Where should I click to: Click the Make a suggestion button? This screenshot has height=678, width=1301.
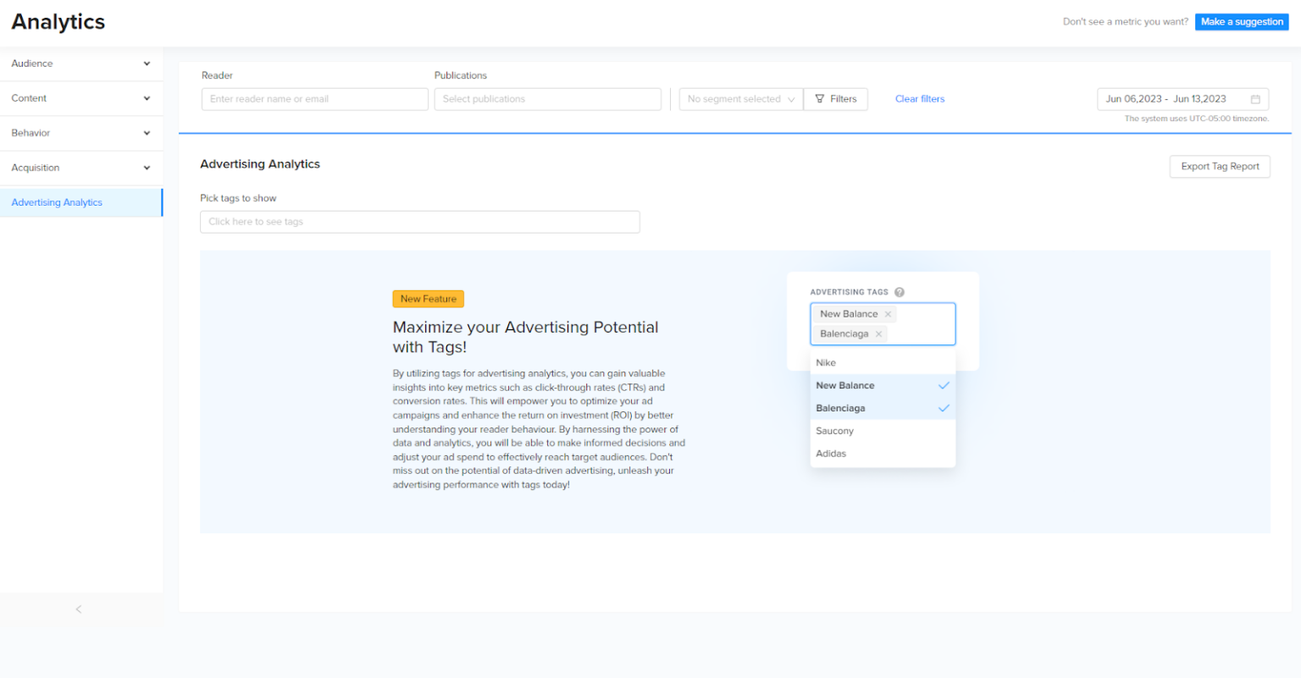[1242, 21]
